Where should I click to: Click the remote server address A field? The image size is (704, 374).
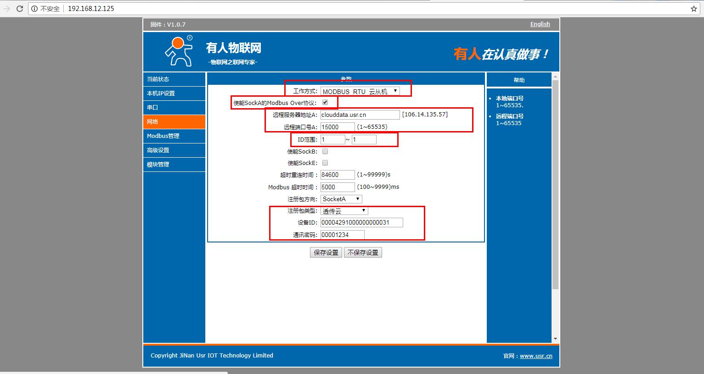point(360,115)
